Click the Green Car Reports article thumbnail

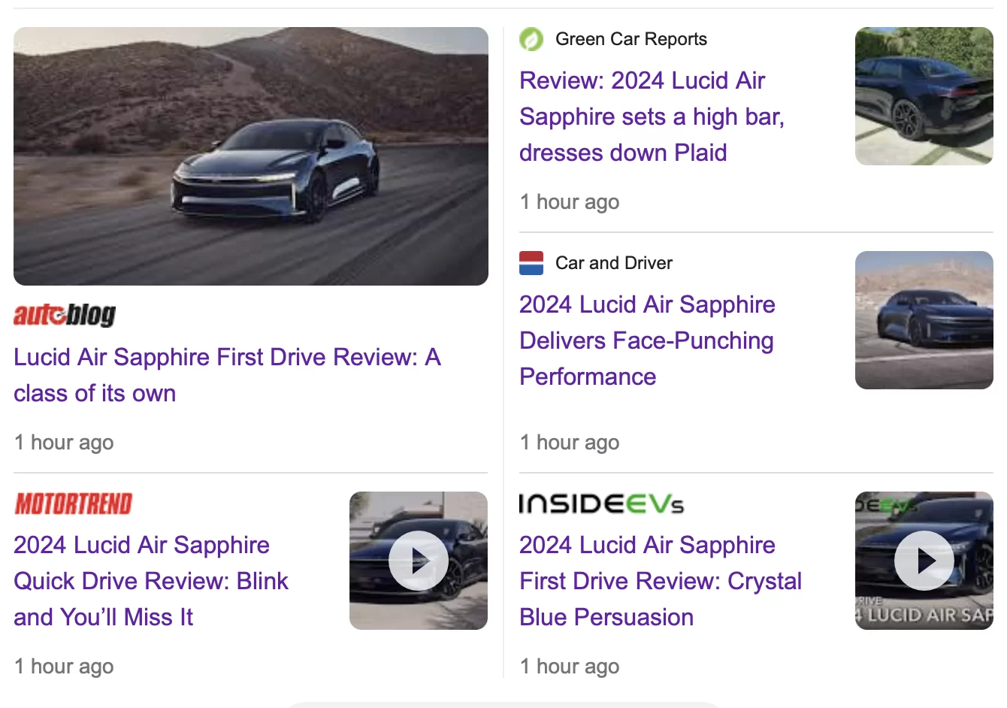(924, 96)
